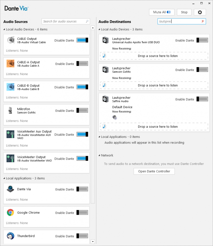213x246 pixels.
Task: Collapse Local Applications in Audio Sources
Action: pos(4,178)
